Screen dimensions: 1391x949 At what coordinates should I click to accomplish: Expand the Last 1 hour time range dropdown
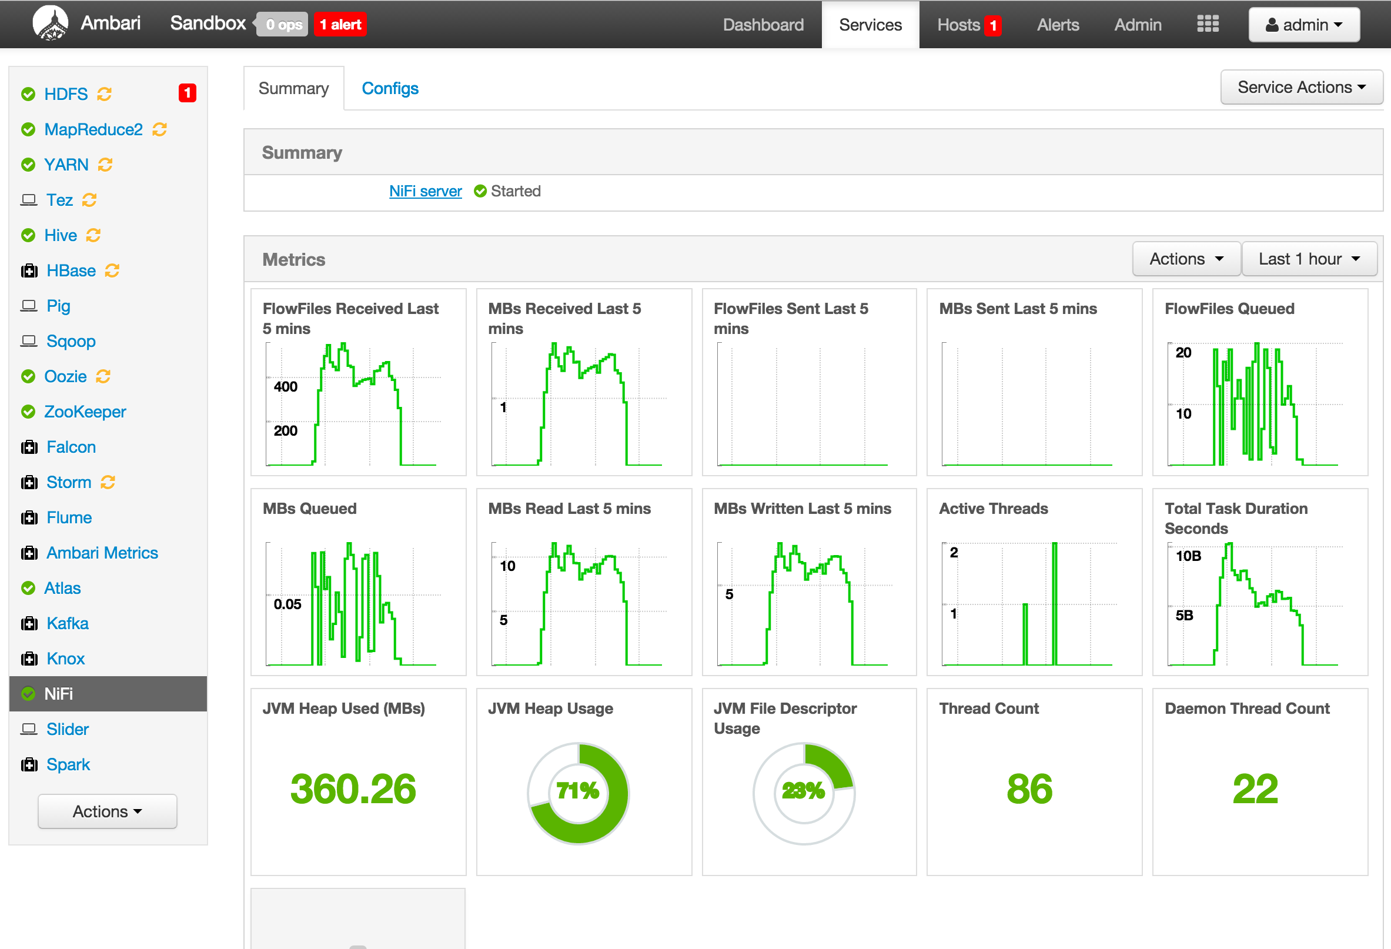pos(1309,259)
